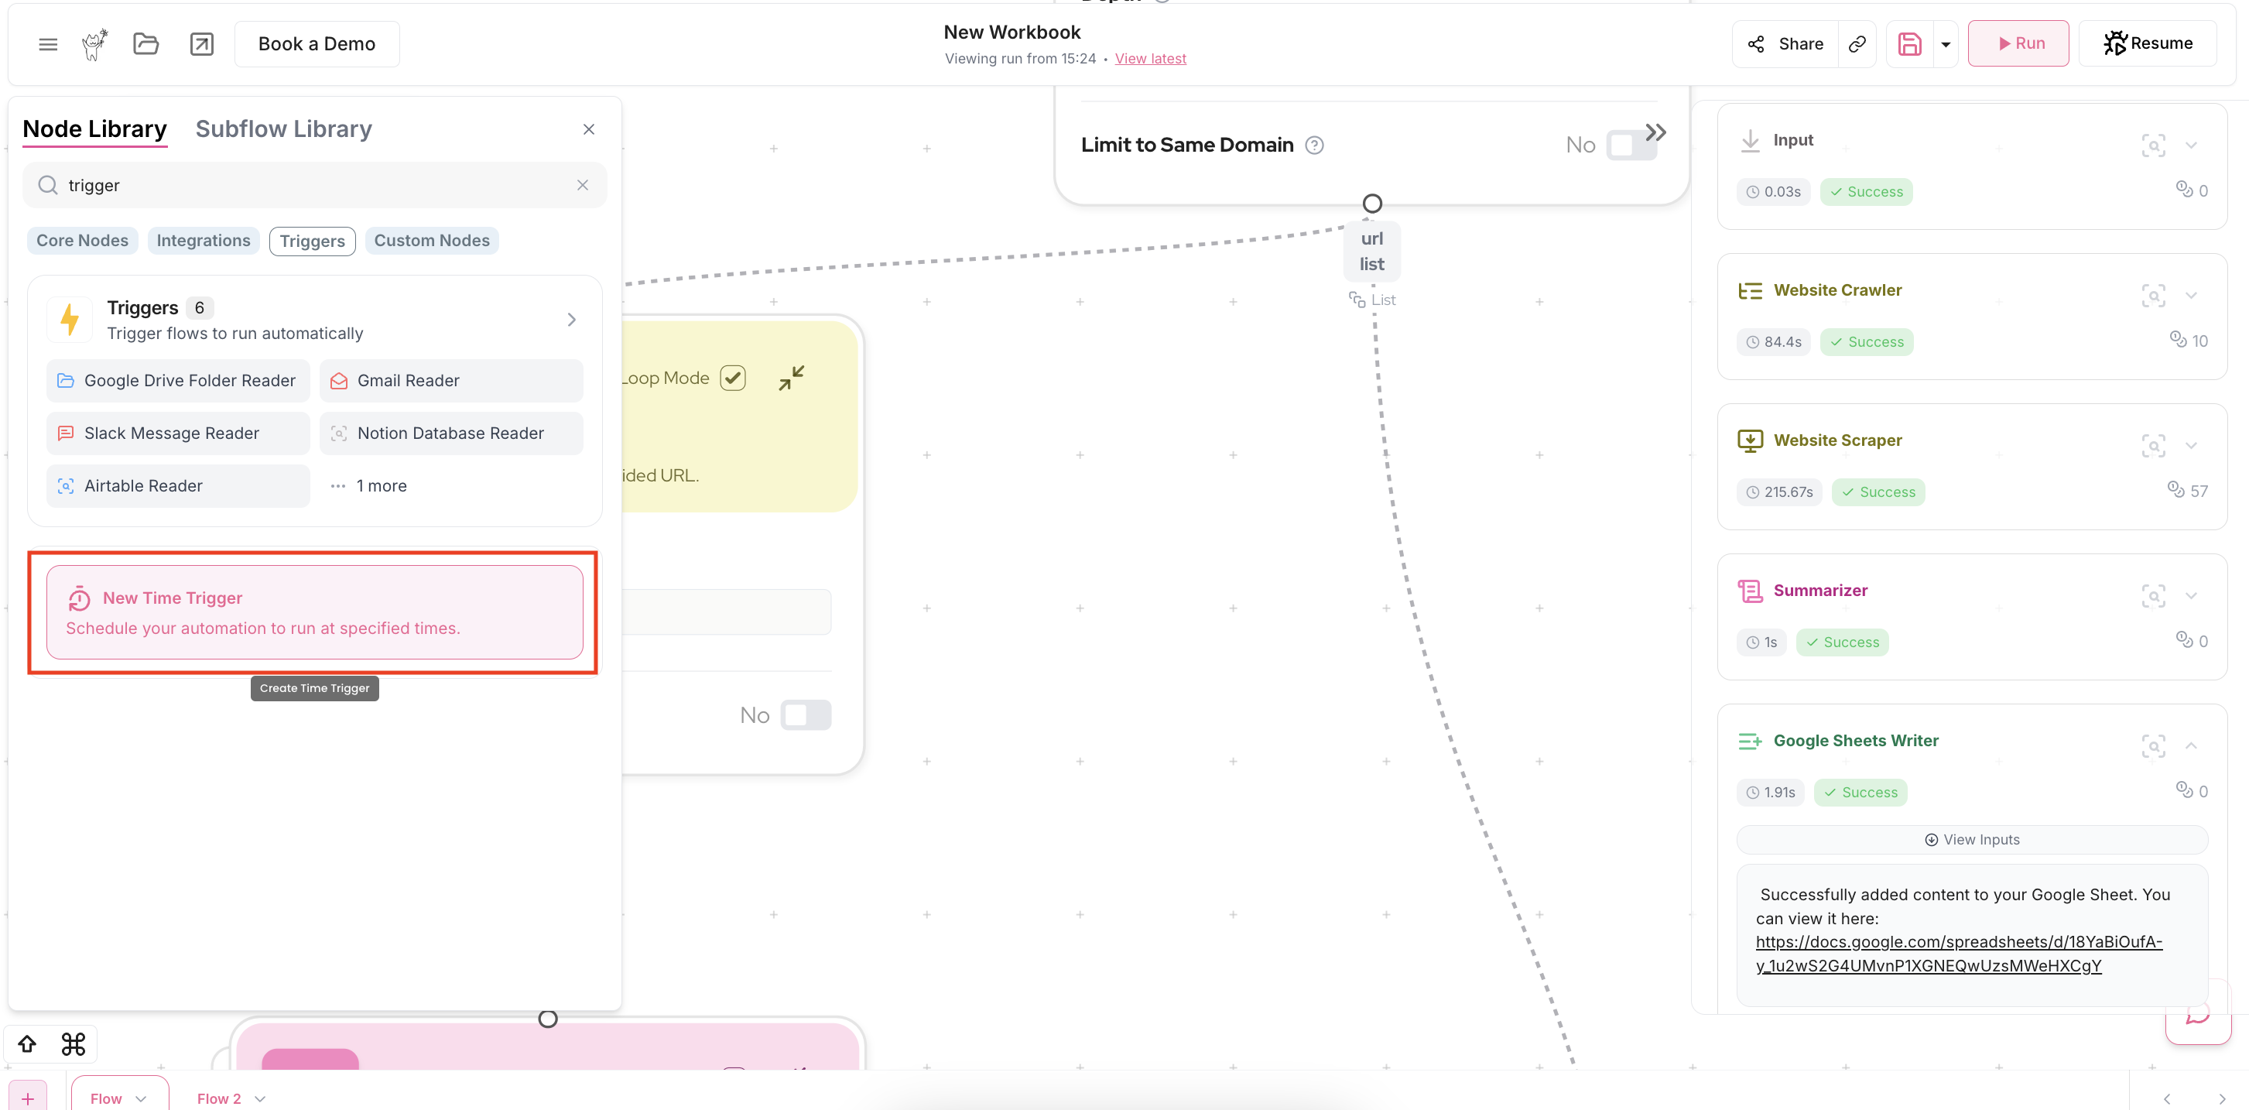Viewport: 2249px width, 1110px height.
Task: Inspect Website Crawler output icon
Action: pos(2153,295)
